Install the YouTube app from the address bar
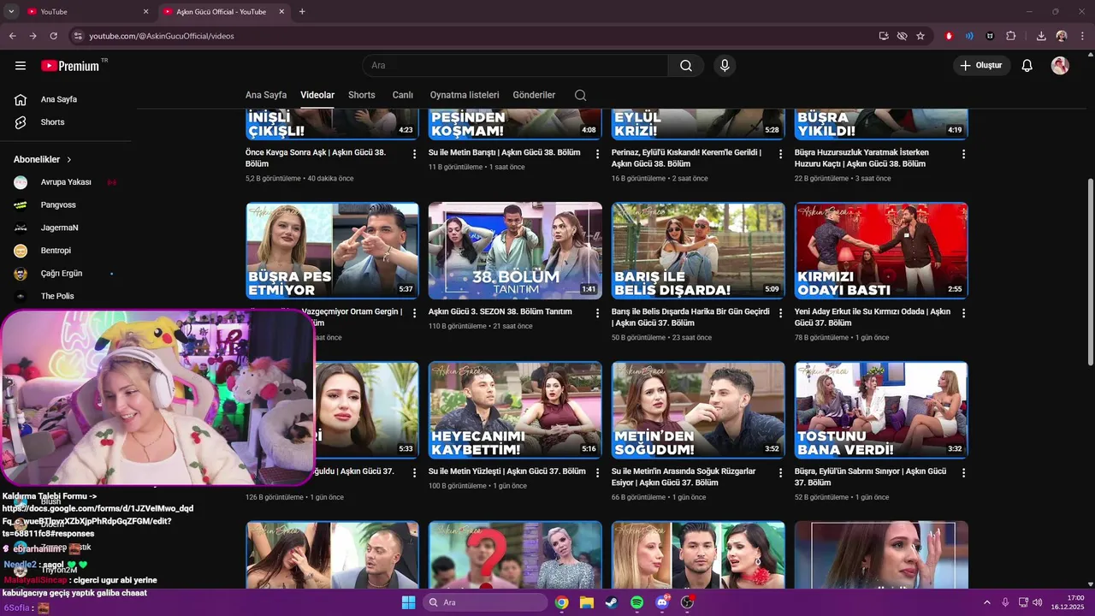 884,36
